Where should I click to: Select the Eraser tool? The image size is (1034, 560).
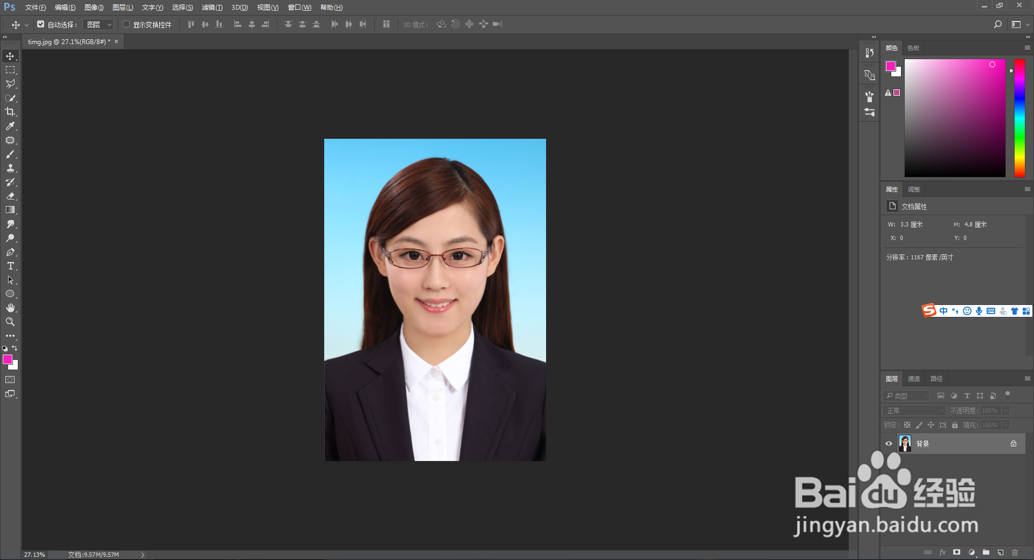coord(10,196)
